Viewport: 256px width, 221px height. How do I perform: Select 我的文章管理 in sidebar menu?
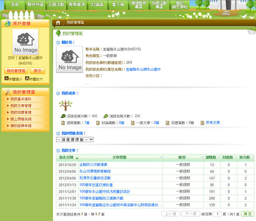21,106
